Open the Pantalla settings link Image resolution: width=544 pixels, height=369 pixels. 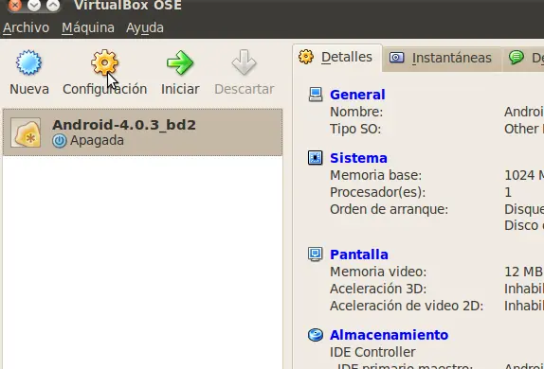click(359, 255)
